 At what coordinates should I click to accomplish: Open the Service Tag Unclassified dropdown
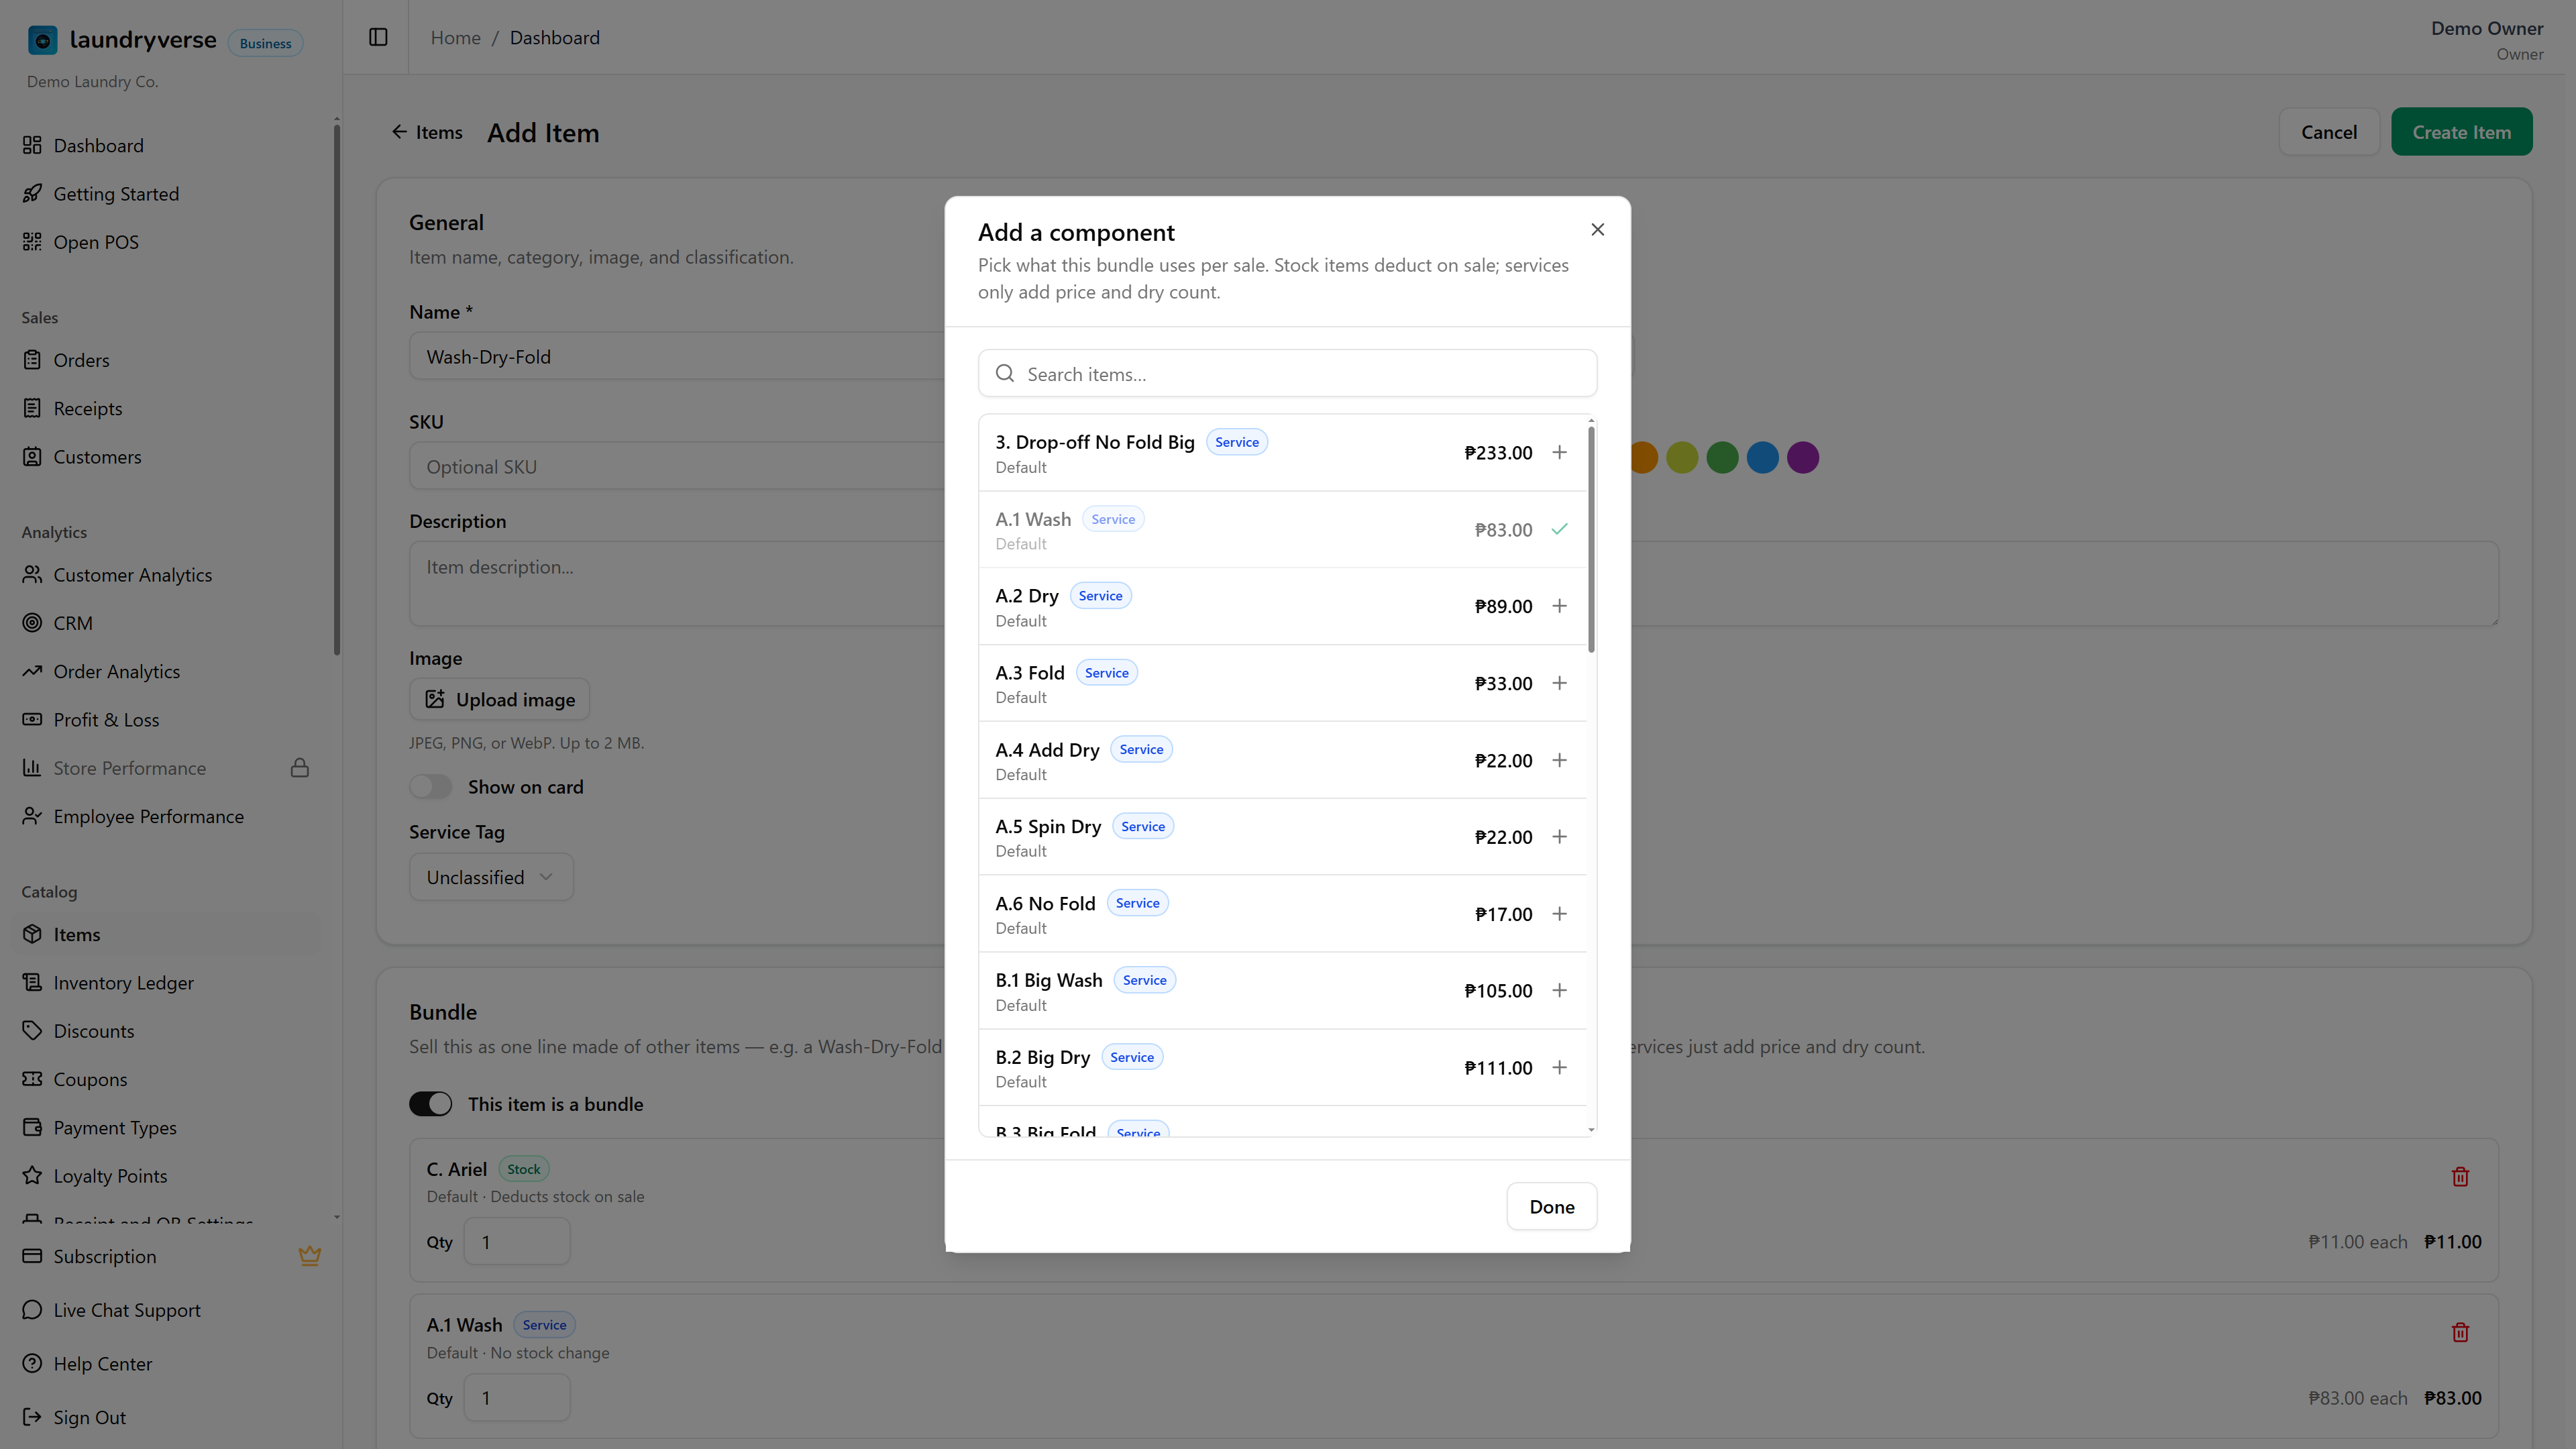point(491,877)
